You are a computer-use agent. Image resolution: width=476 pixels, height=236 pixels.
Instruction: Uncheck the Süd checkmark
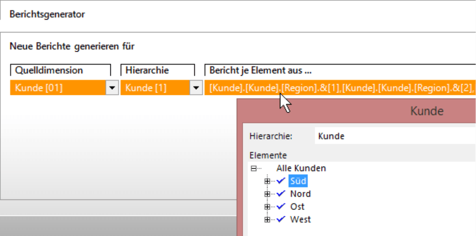281,181
